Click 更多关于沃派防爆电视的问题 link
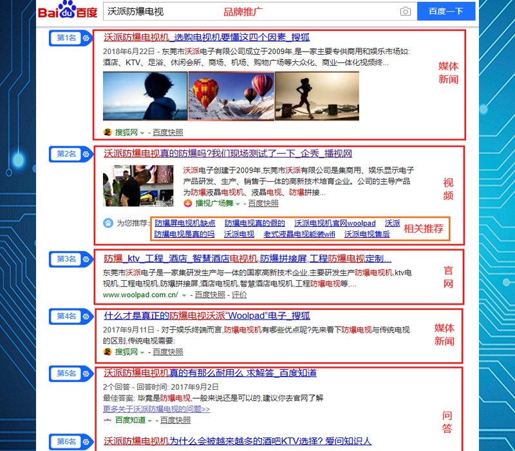The width and height of the screenshot is (515, 451). (156, 409)
